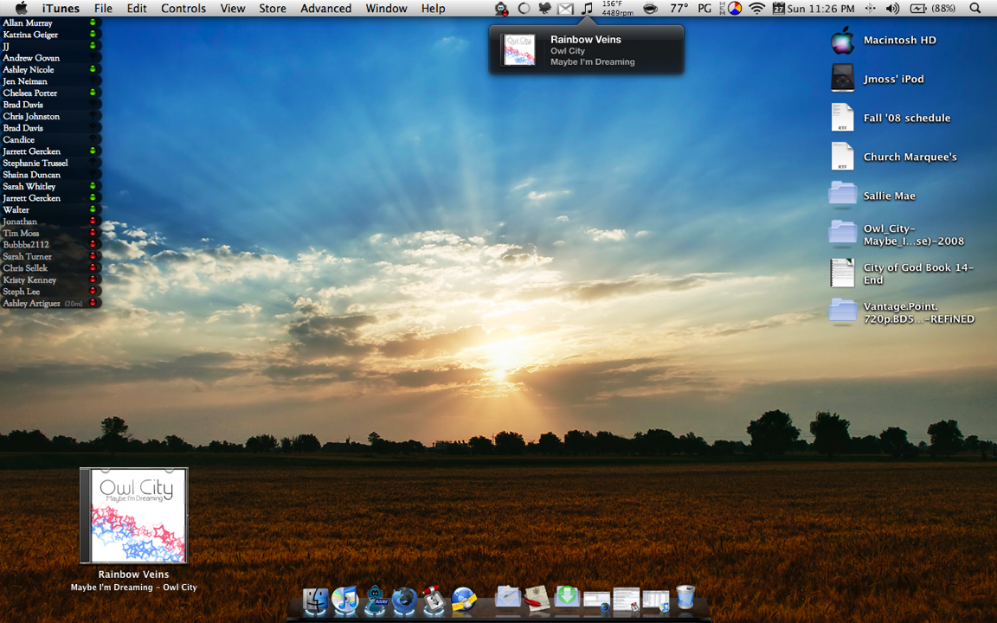Open the iTunes application menu
The height and width of the screenshot is (623, 997).
(61, 9)
